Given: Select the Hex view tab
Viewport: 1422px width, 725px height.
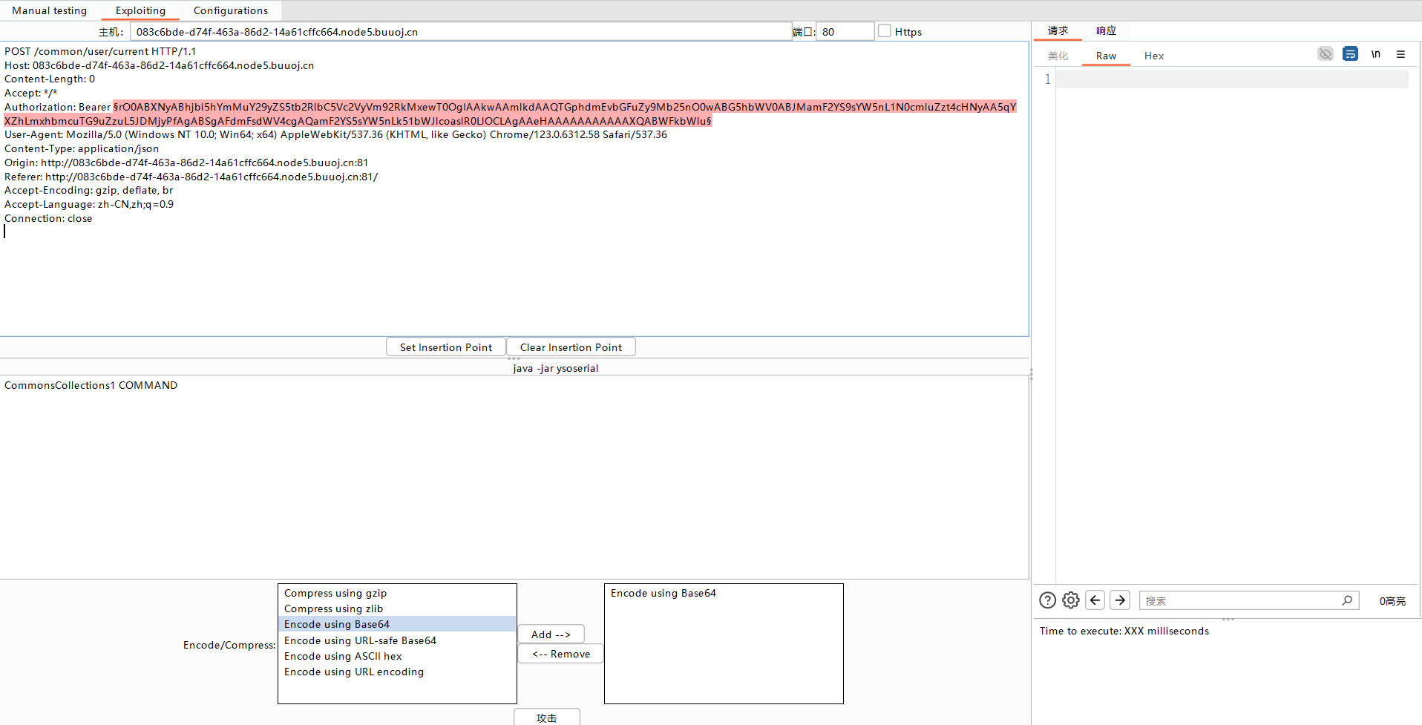Looking at the screenshot, I should 1153,56.
